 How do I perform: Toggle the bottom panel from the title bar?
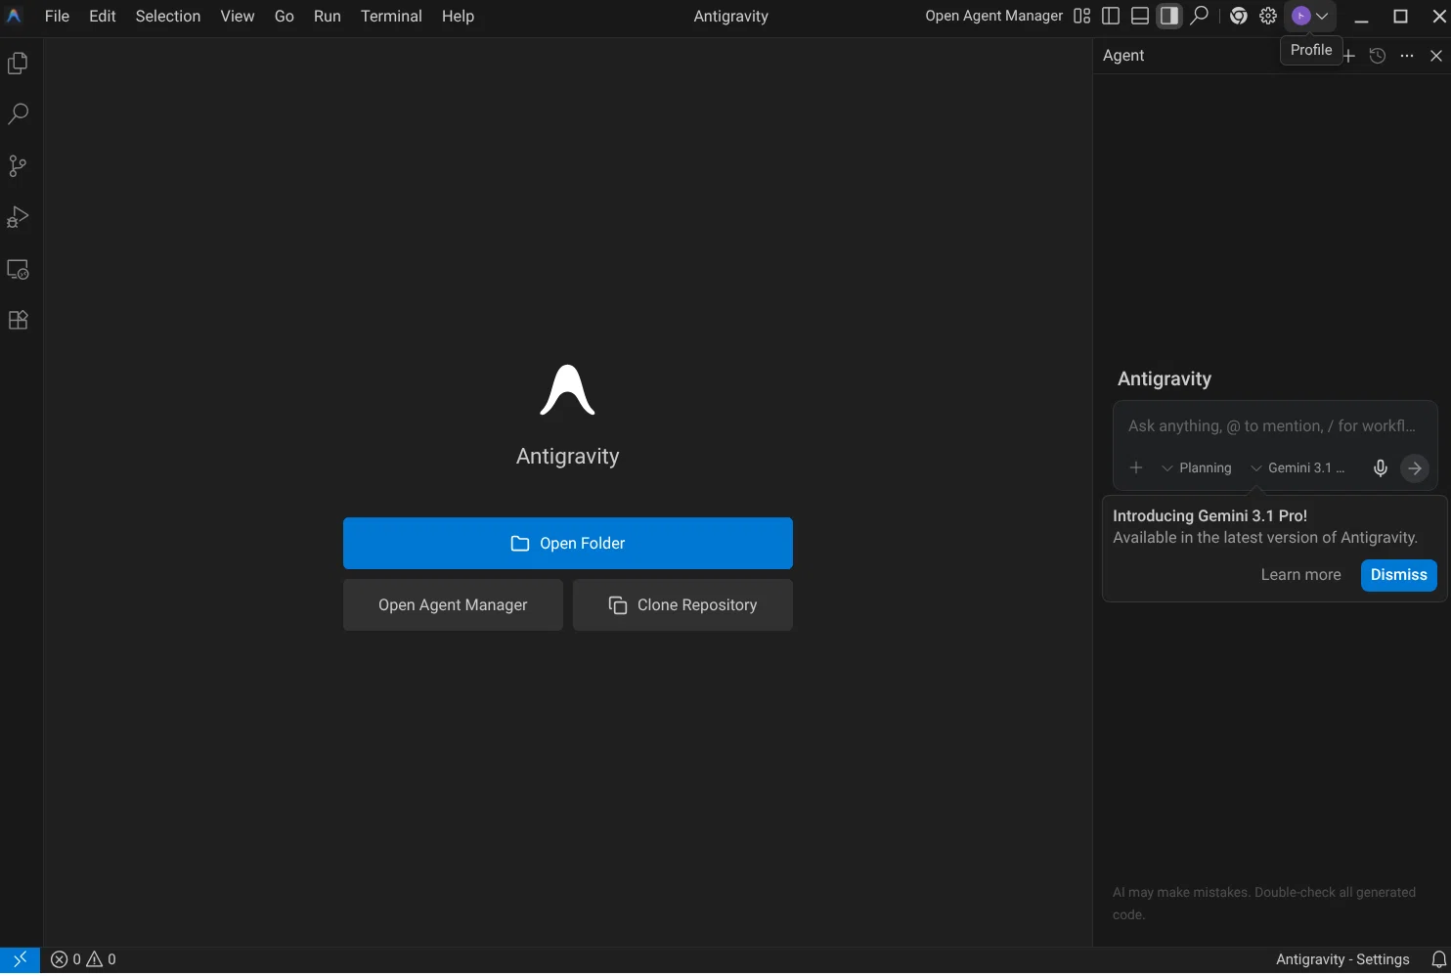(1140, 16)
